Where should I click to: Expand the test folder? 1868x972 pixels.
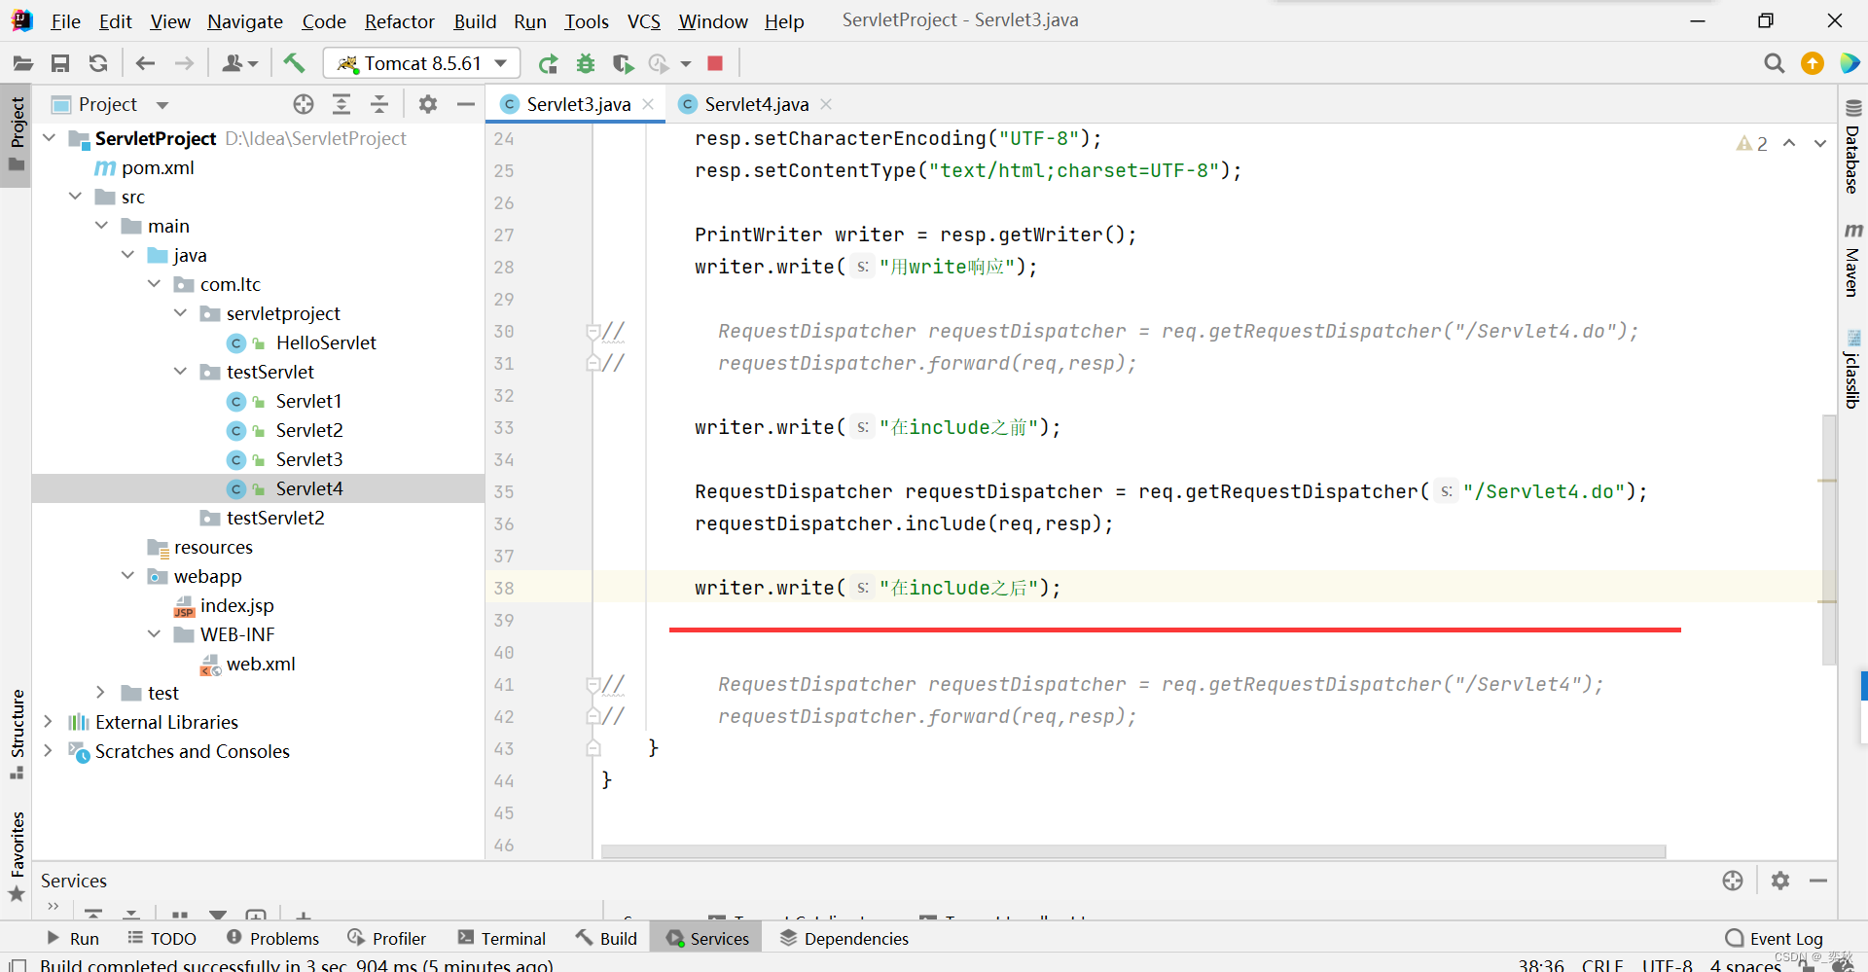102,693
